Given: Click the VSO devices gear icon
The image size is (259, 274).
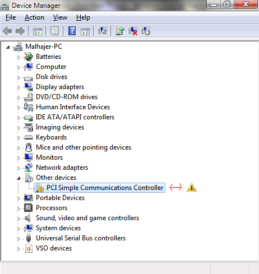Looking at the screenshot, I should [x=29, y=248].
